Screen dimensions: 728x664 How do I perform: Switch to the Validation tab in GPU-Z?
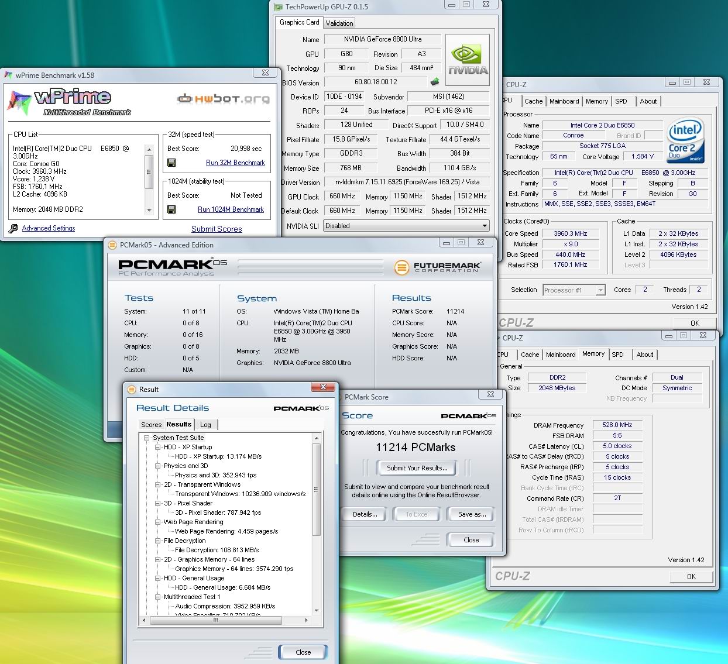[x=339, y=23]
